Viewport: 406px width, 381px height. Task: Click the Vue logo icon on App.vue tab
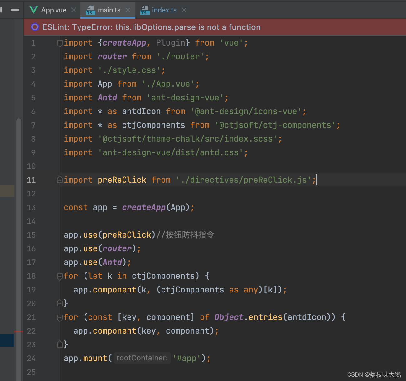click(34, 10)
